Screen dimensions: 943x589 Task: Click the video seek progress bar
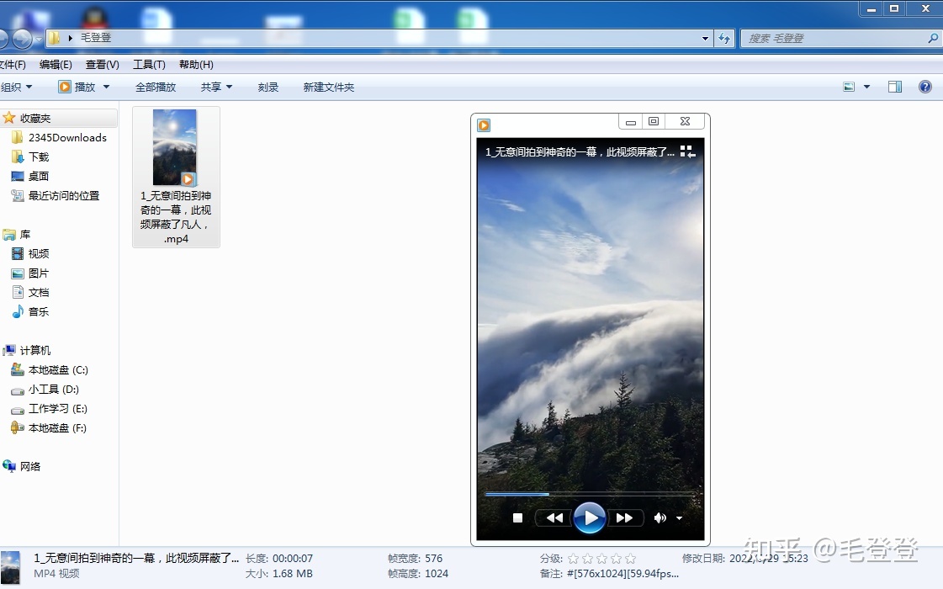click(589, 494)
